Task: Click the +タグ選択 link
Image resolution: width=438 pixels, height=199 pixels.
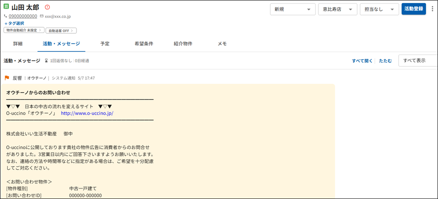Action: [14, 23]
